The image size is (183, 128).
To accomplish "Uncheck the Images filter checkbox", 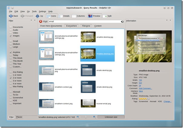I will [x=11, y=36].
